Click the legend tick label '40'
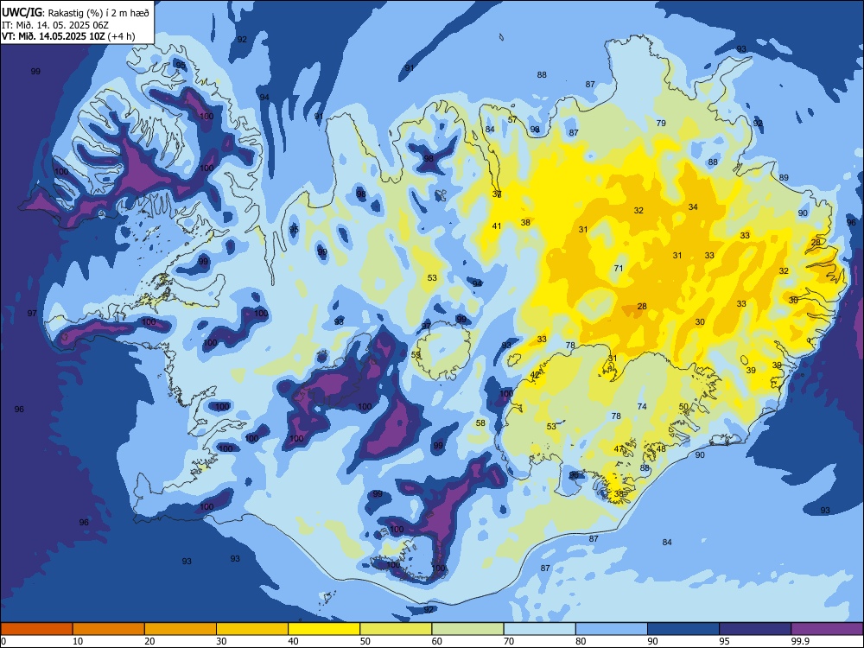 point(293,641)
